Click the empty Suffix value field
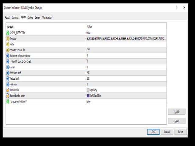 [x=126, y=44]
